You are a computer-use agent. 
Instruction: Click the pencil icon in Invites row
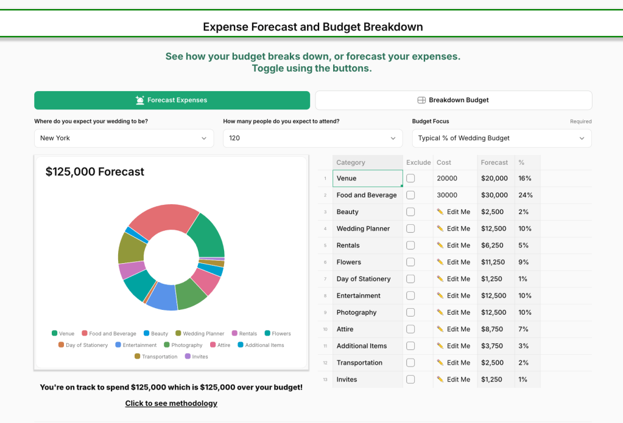(x=440, y=380)
